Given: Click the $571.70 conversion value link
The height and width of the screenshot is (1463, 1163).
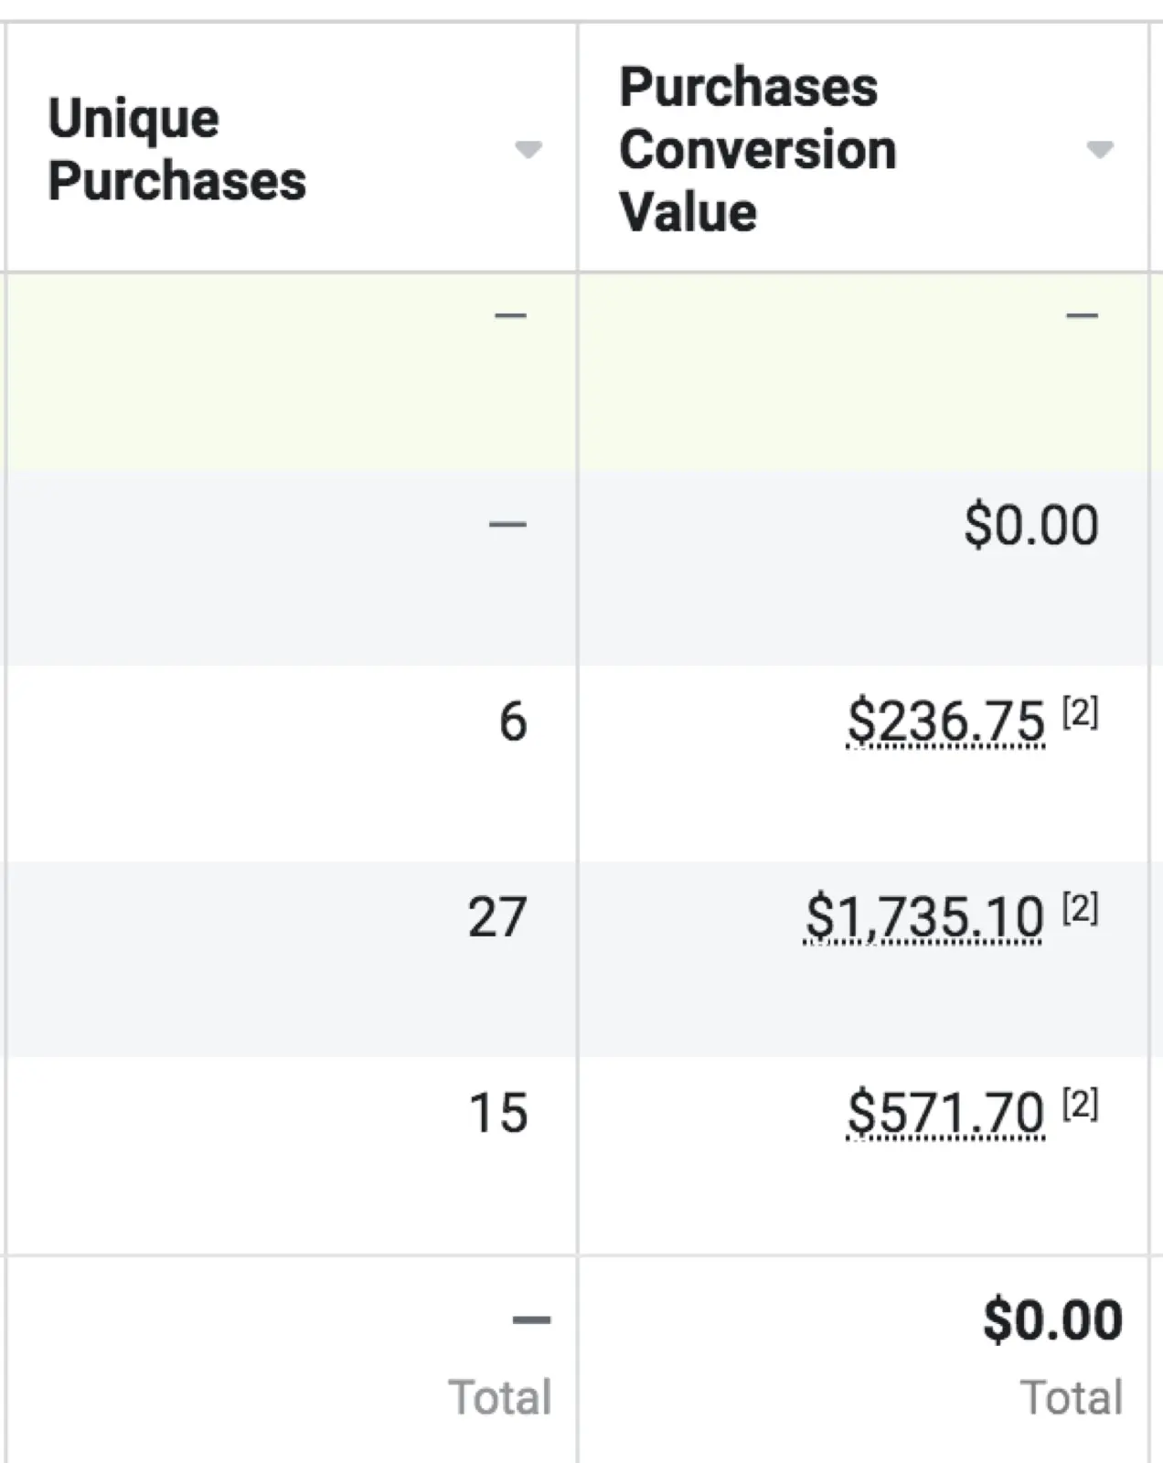Looking at the screenshot, I should [945, 1113].
